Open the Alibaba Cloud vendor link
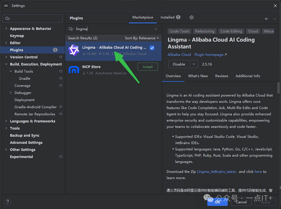This screenshot has height=209, width=281. [179, 55]
